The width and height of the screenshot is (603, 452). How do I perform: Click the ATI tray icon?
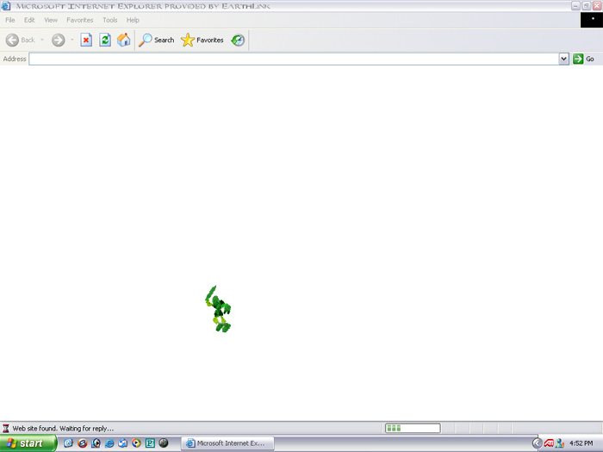(x=549, y=443)
